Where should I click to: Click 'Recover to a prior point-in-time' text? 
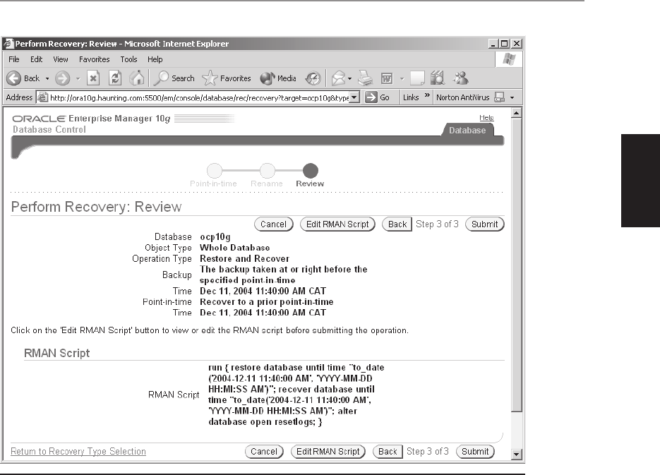pyautogui.click(x=266, y=301)
